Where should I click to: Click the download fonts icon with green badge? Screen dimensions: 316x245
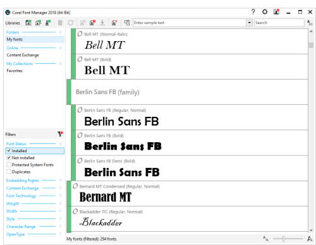tap(48, 23)
